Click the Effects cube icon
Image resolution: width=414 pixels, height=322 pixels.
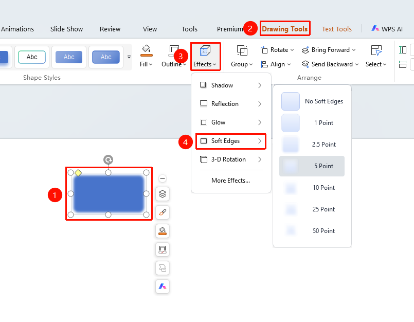point(205,50)
